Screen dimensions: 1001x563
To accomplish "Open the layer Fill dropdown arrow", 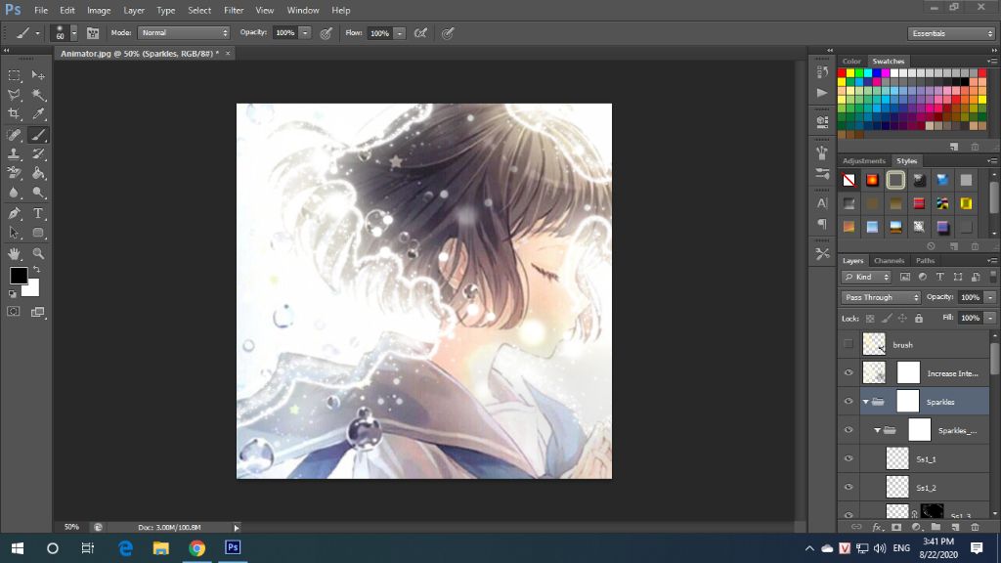I will click(x=990, y=318).
